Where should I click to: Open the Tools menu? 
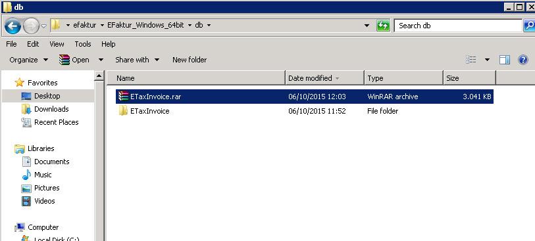pos(83,44)
